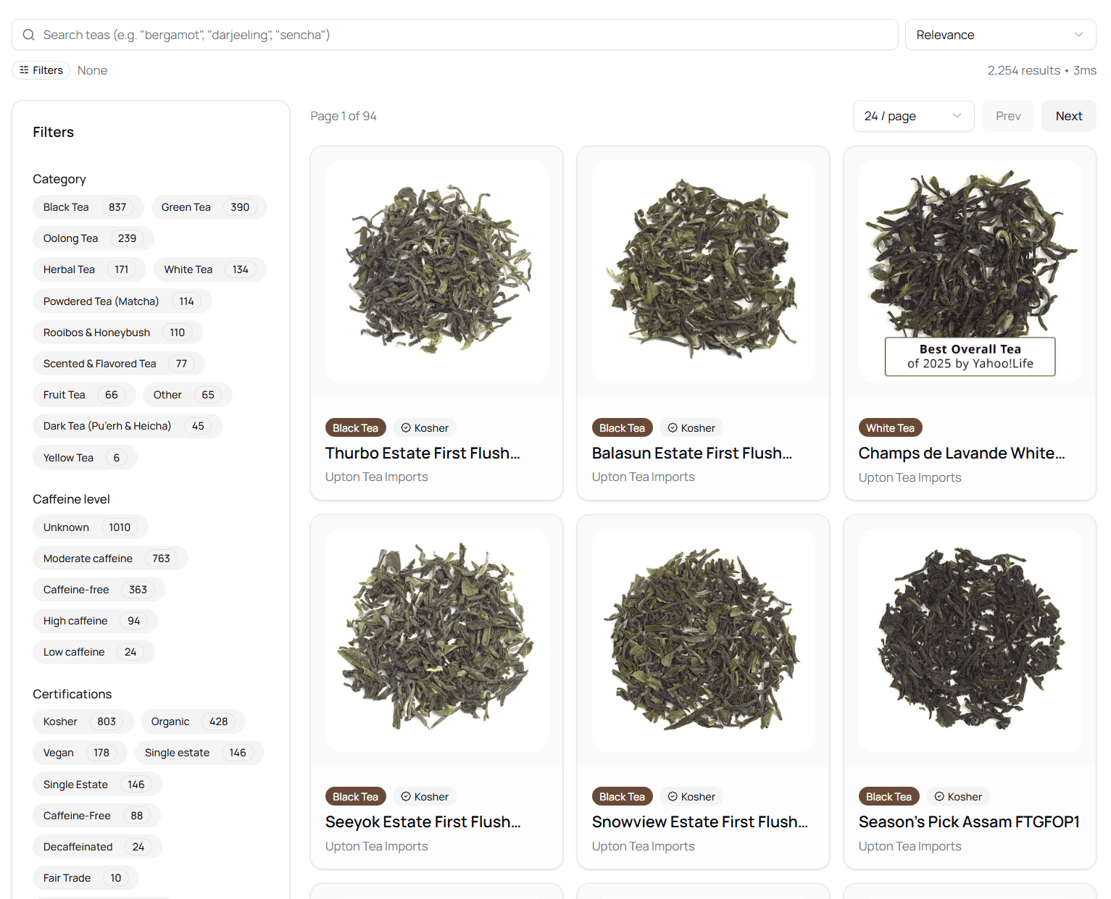
Task: Click the Kosher badge icon on Balasun Estate card
Action: point(673,427)
